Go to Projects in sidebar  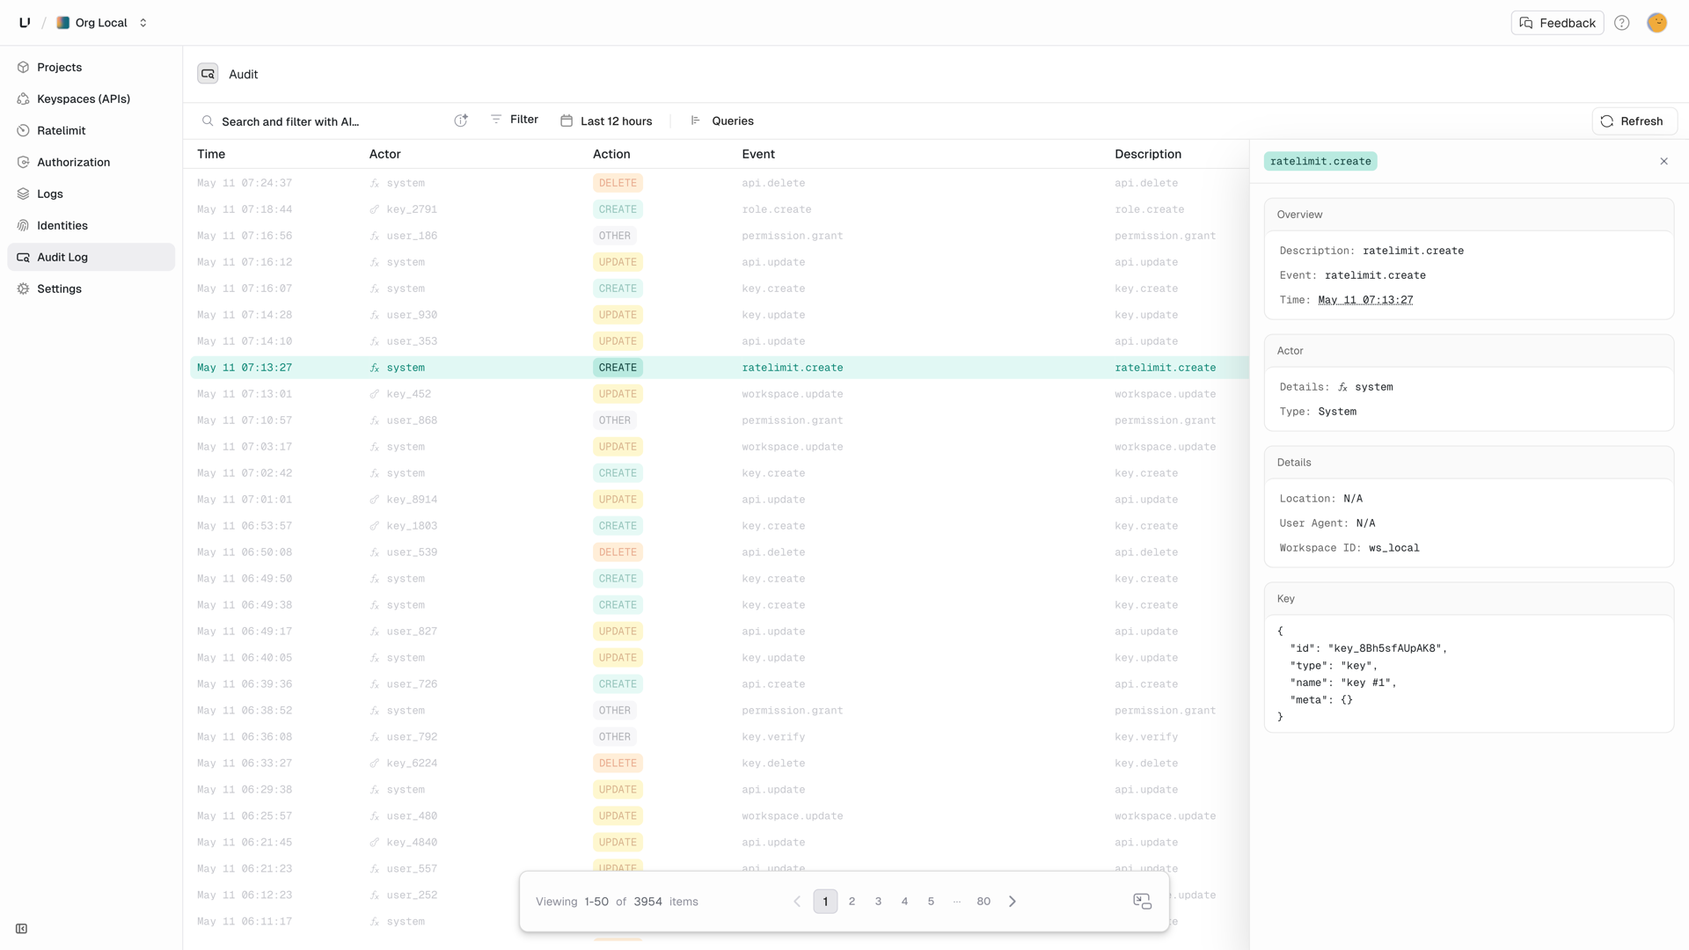click(91, 67)
